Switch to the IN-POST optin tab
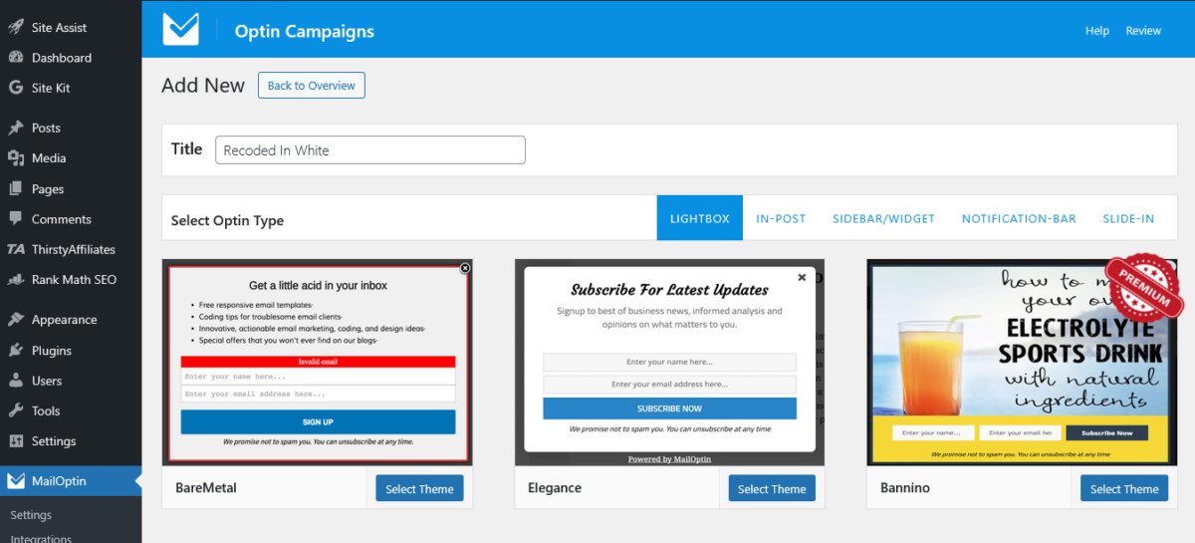 pyautogui.click(x=781, y=218)
